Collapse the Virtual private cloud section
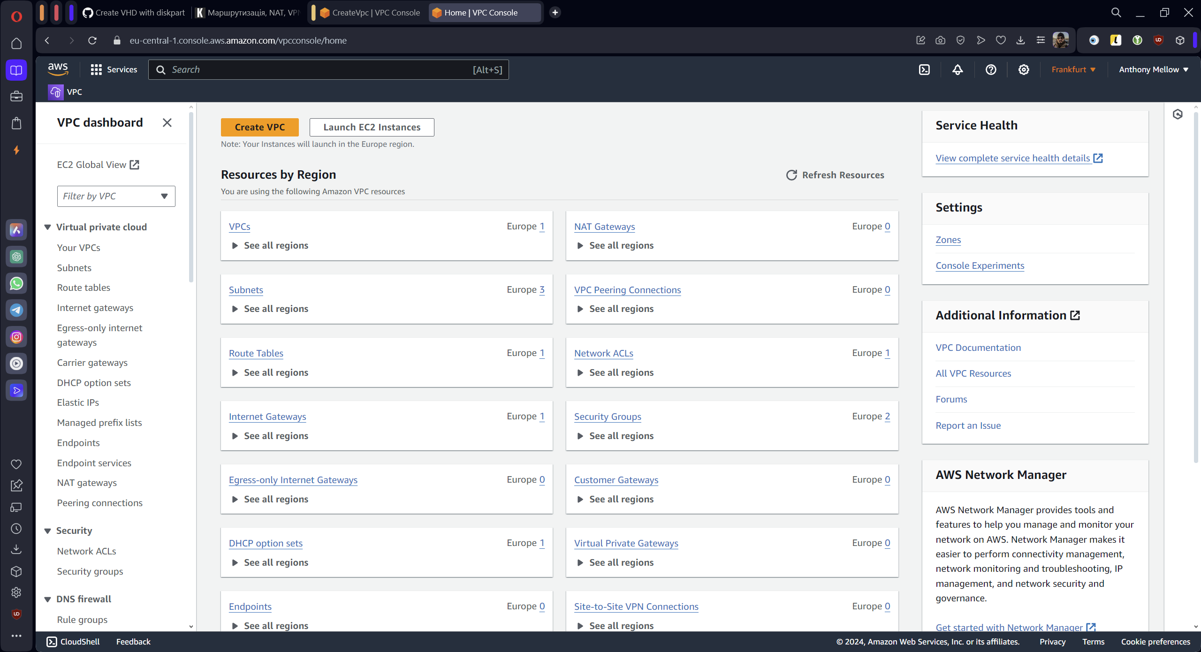 coord(48,227)
